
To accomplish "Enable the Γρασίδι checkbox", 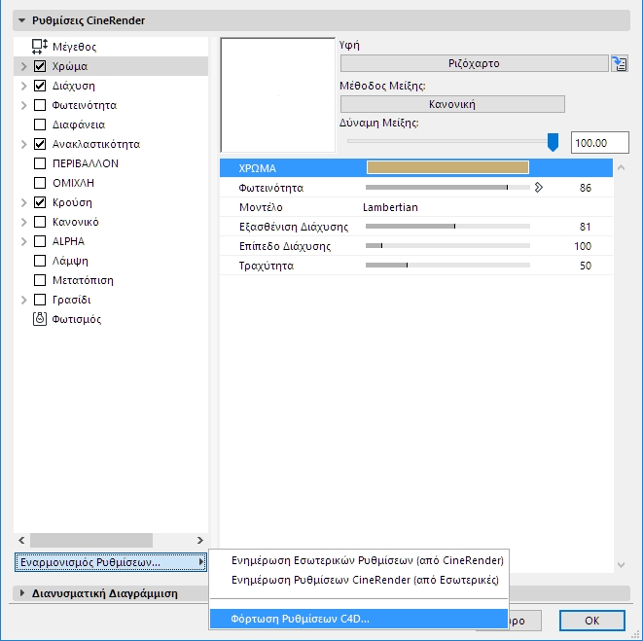I will (40, 300).
